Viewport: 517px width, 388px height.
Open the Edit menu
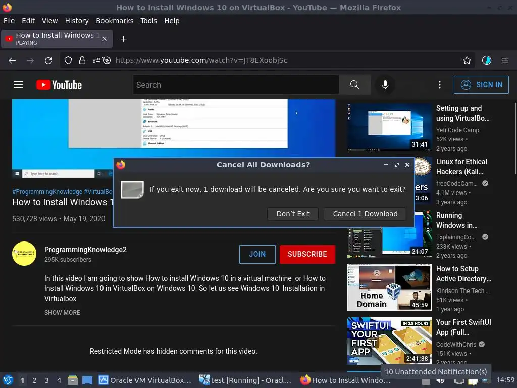[x=28, y=21]
